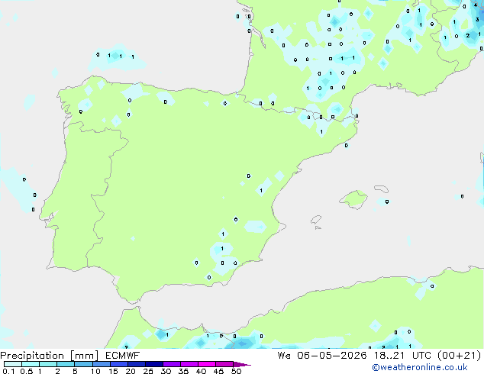
Task: Click the '20' legend scale number
Action: [x=131, y=371]
